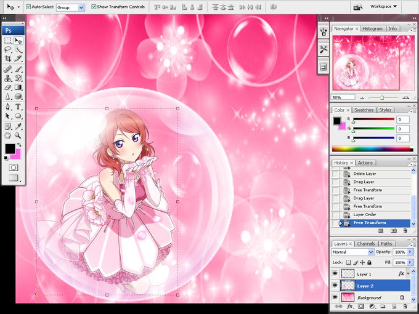
Task: Create new layer in Layers panel
Action: click(394, 306)
